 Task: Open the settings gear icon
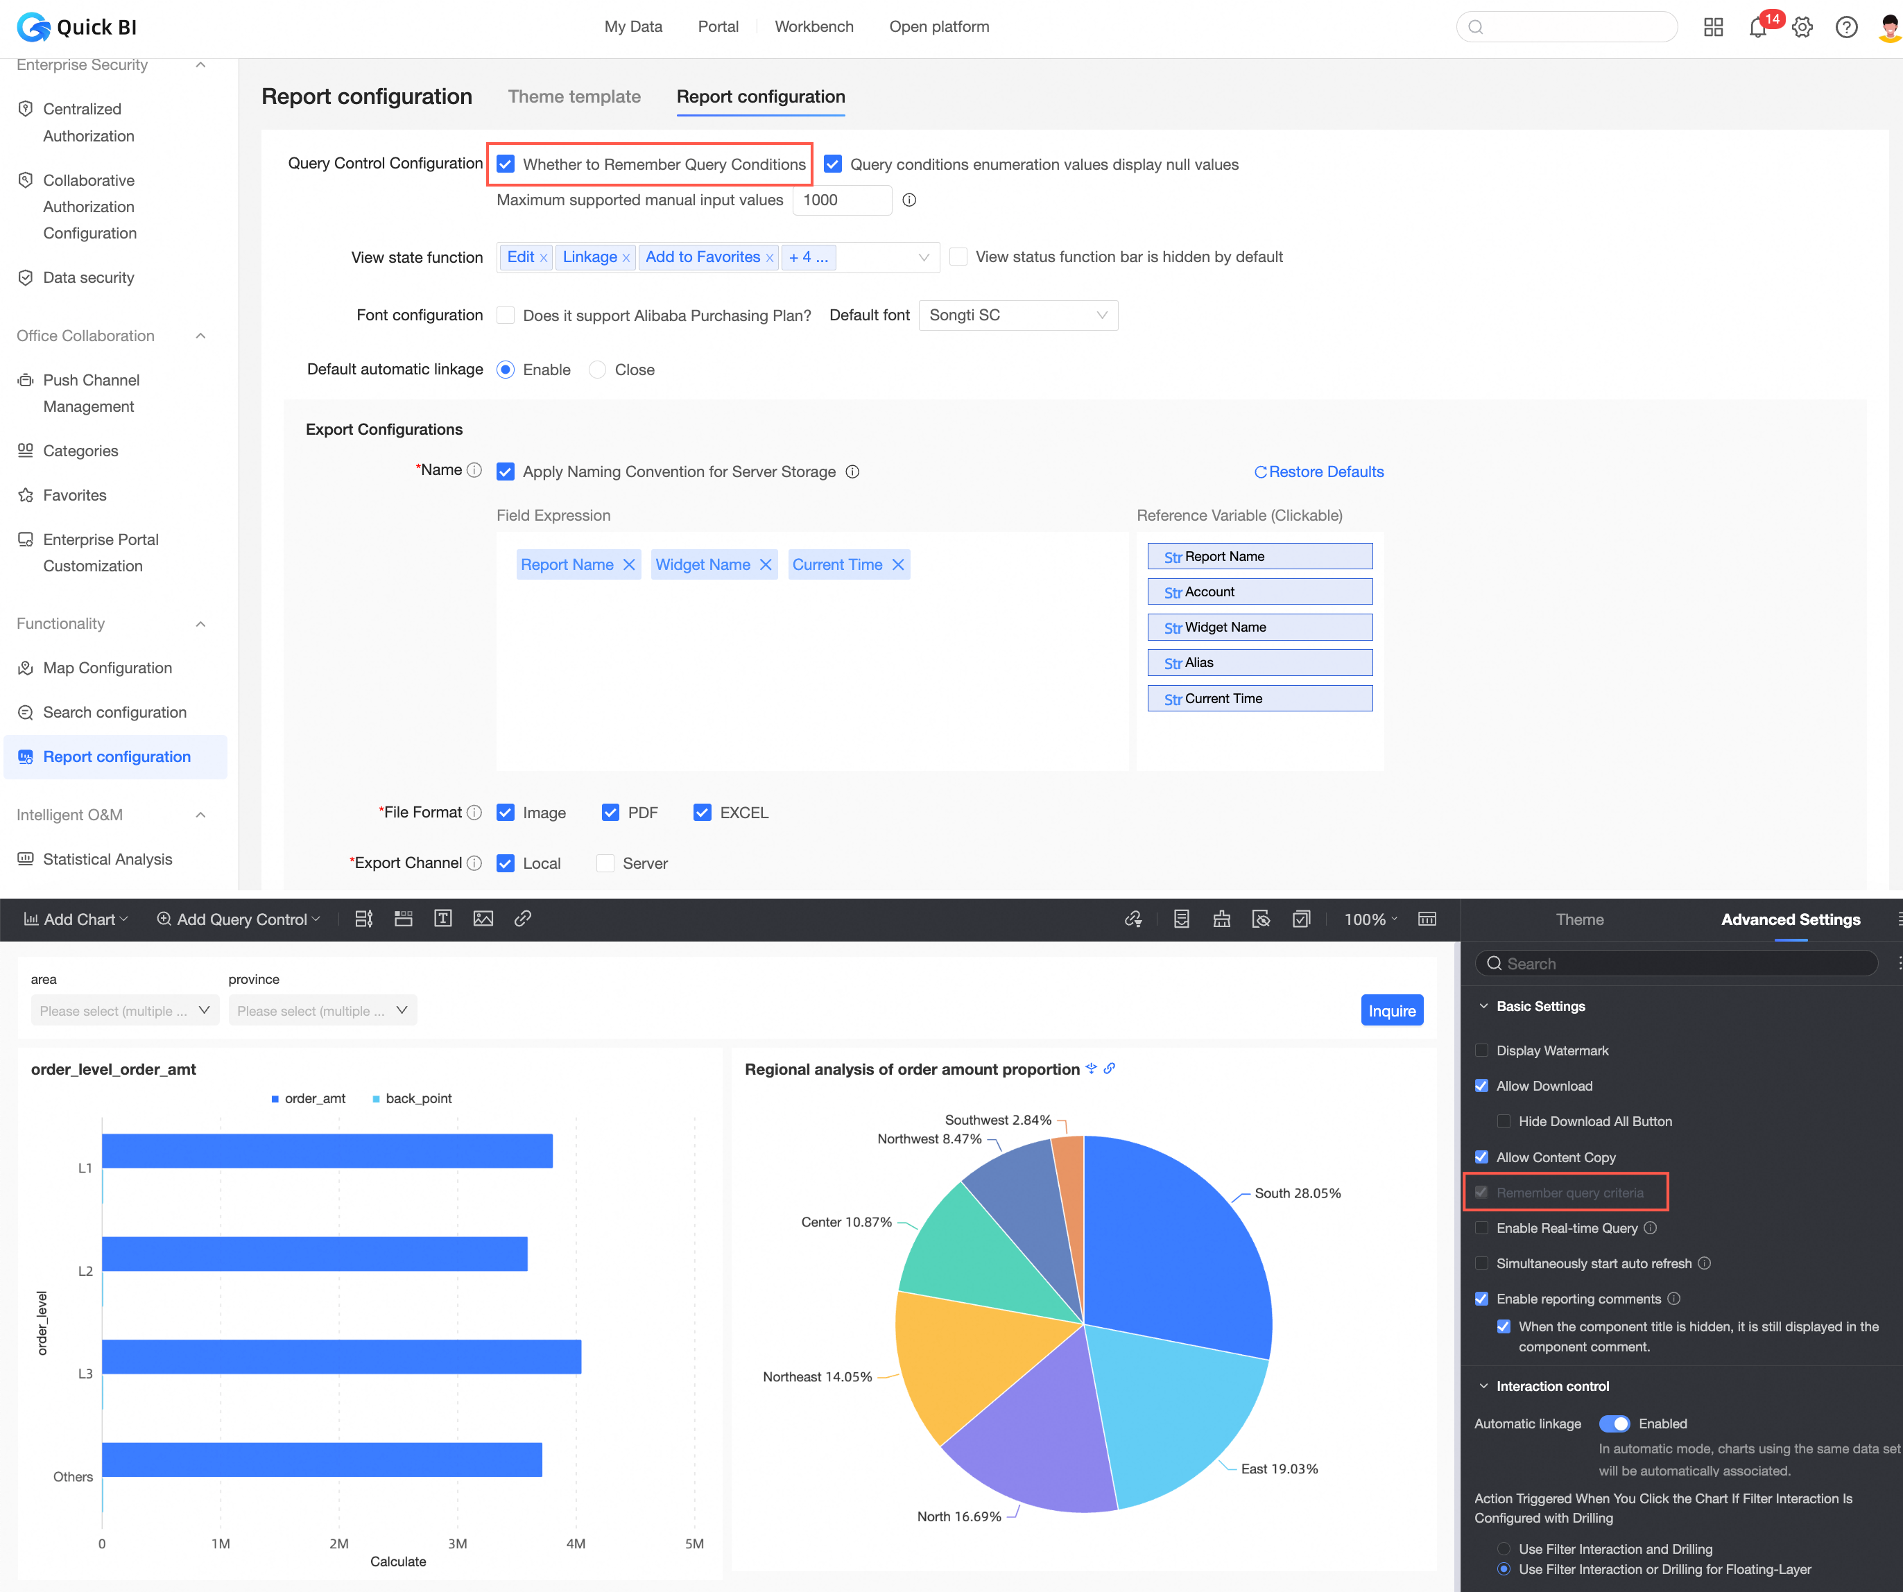[1802, 27]
